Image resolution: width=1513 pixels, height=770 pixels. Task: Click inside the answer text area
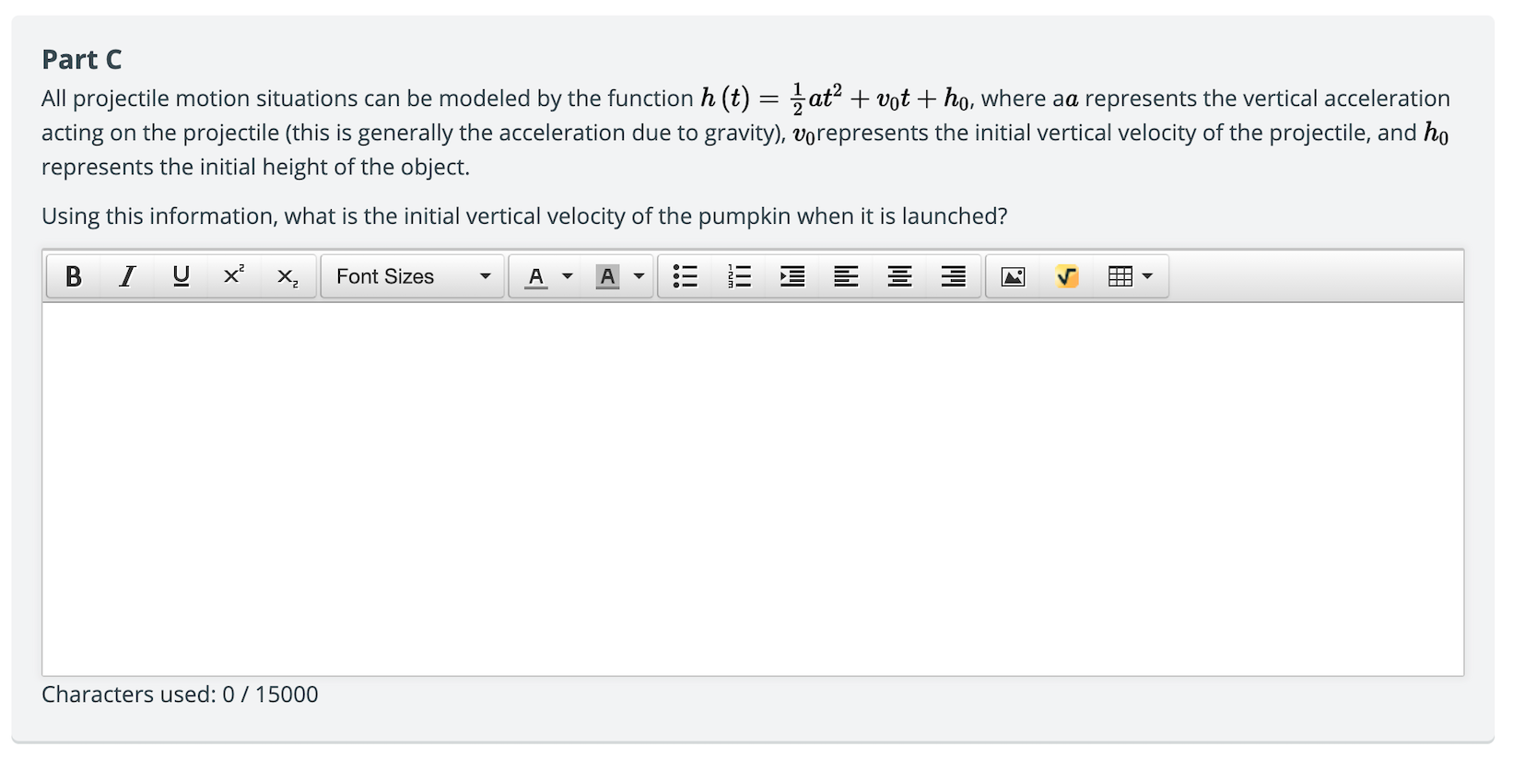coord(753,489)
